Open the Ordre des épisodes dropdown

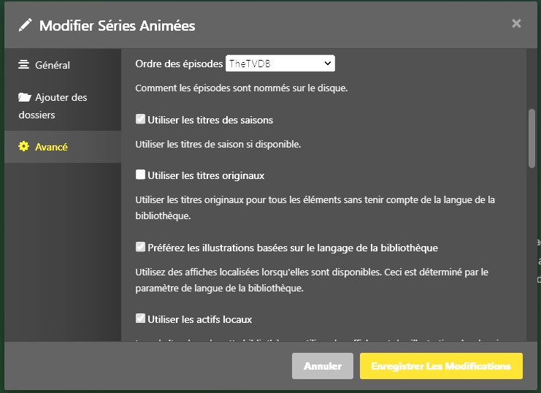(280, 64)
